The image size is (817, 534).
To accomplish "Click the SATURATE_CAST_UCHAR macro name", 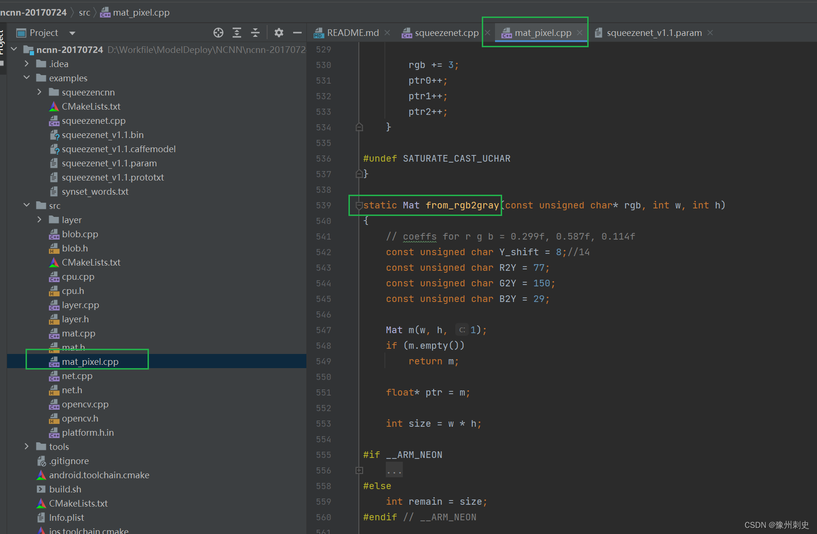I will coord(456,158).
